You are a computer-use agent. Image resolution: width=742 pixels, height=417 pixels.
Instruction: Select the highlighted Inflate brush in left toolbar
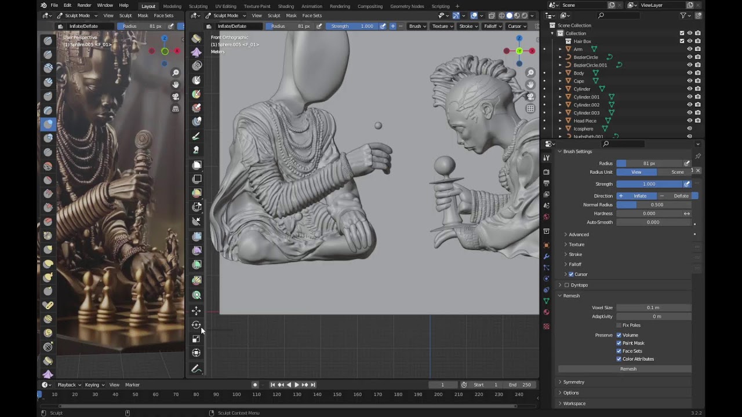(x=48, y=124)
